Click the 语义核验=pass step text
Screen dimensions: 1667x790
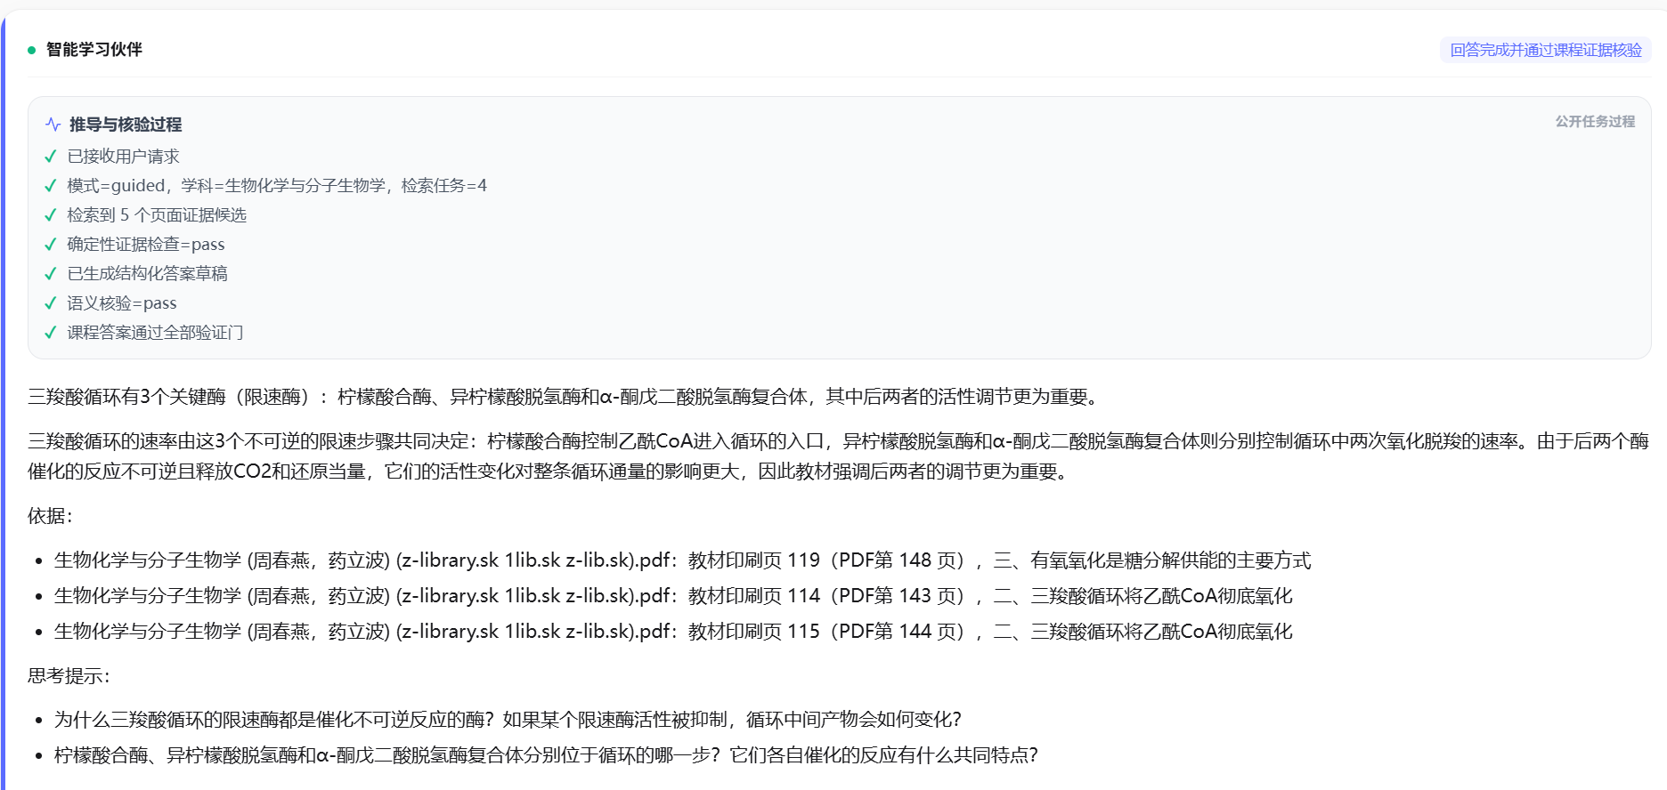[x=122, y=303]
